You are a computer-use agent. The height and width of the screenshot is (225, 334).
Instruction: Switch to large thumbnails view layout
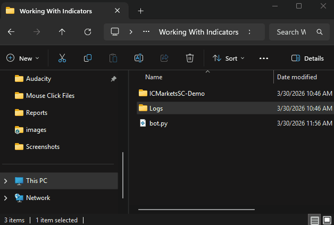327,220
